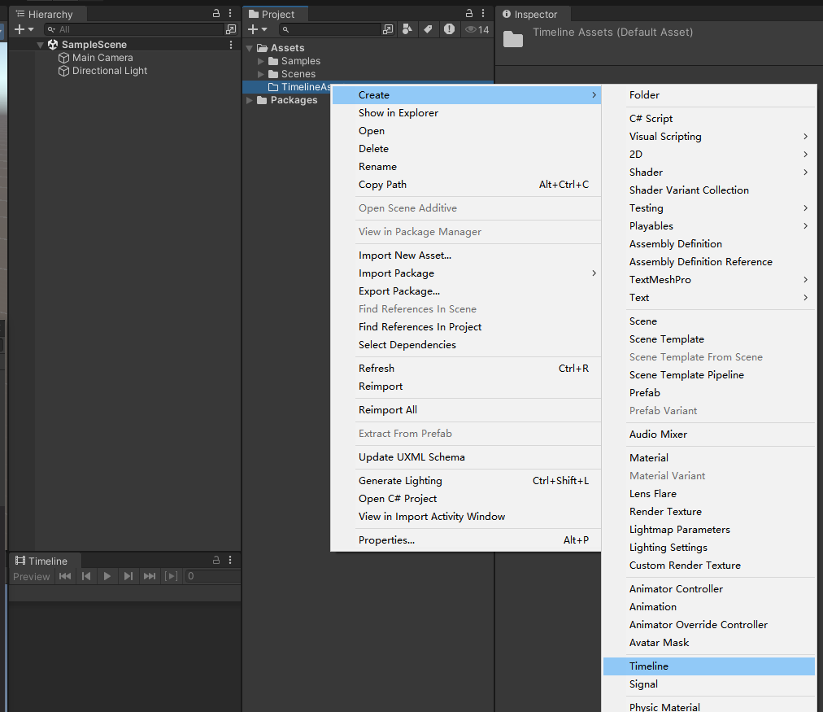
Task: Click the console error log icon in Project toolbar
Action: [x=449, y=29]
